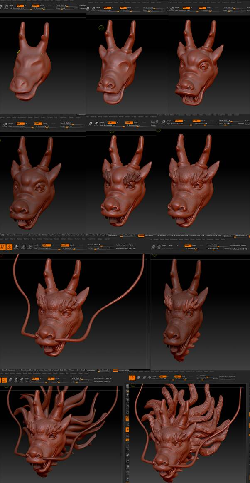Toggle Zadd above the chin-bearded head
Screen dimensions: 250x483
point(188,245)
